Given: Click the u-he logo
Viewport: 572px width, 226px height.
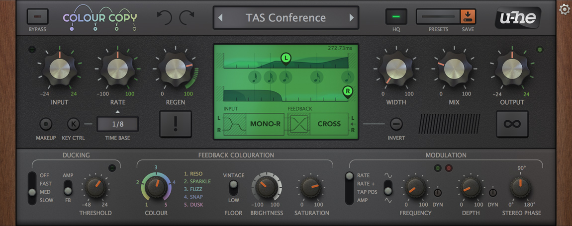Looking at the screenshot, I should click(518, 17).
